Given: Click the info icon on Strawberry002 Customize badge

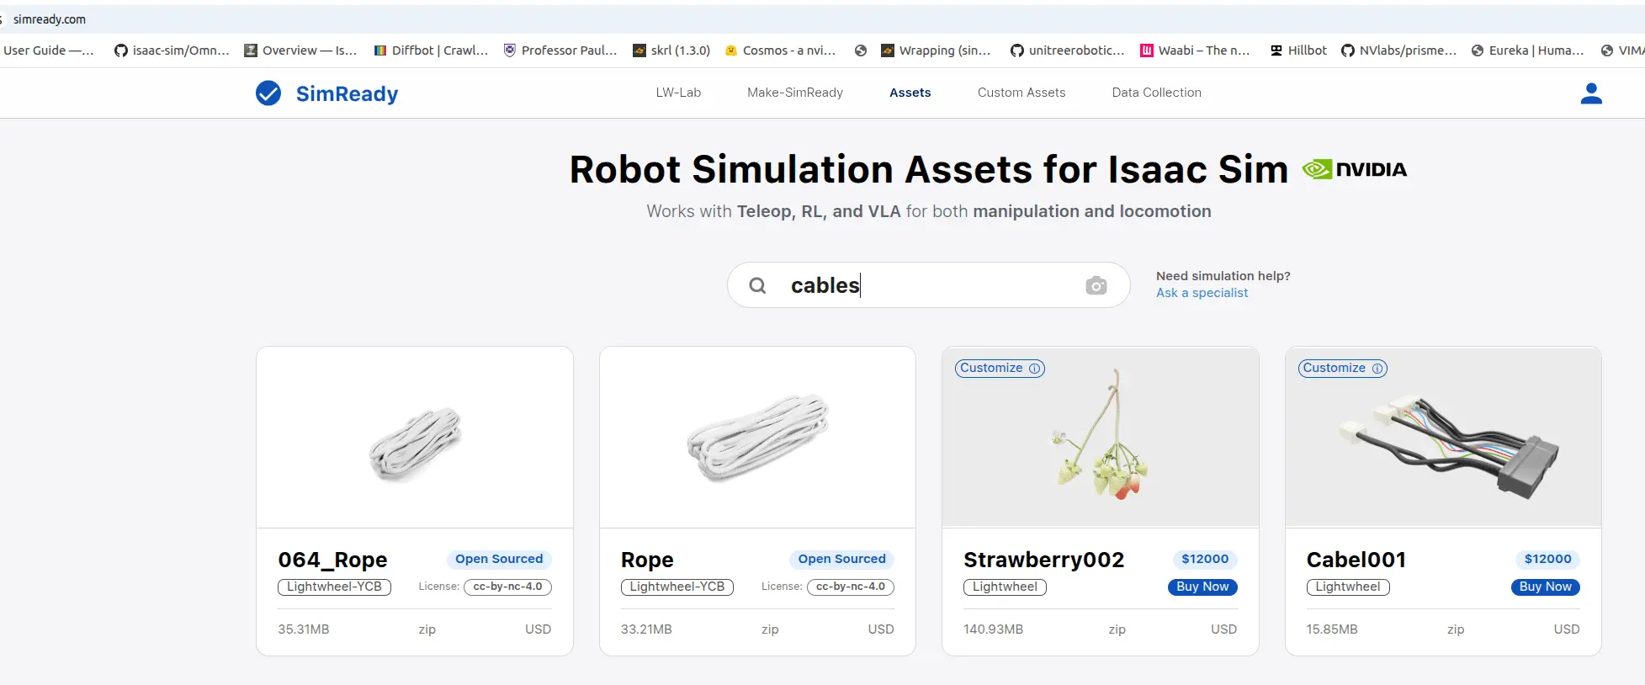Looking at the screenshot, I should tap(1034, 369).
